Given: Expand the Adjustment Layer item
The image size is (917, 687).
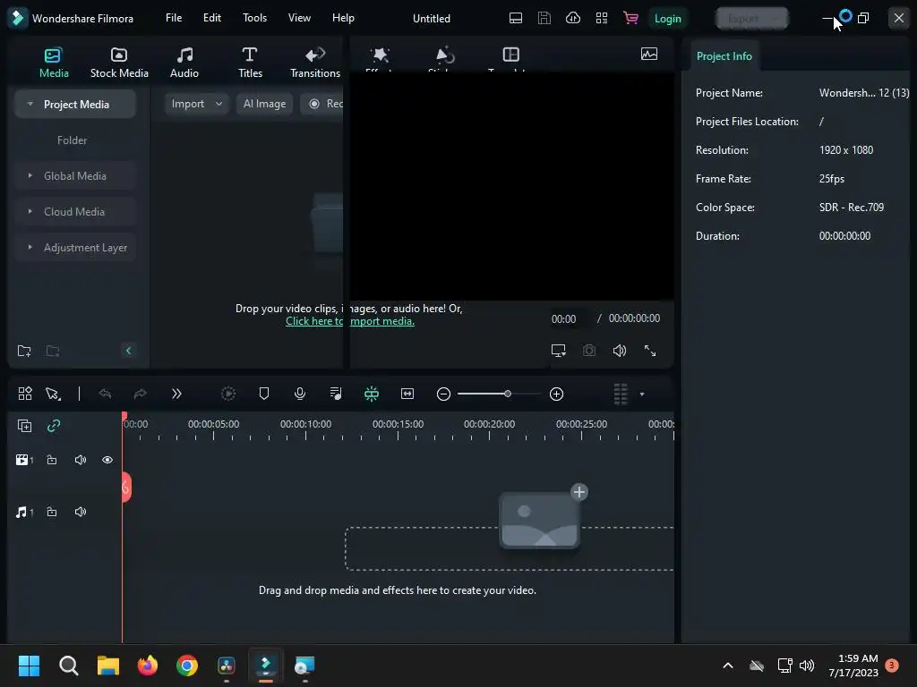Looking at the screenshot, I should (30, 247).
